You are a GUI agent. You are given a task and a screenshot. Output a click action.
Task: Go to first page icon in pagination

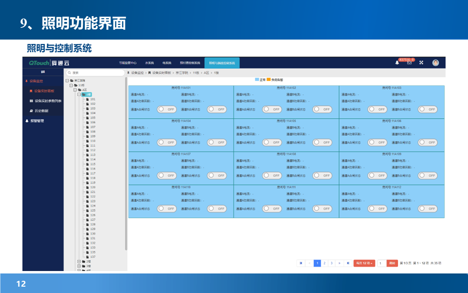(x=301, y=263)
